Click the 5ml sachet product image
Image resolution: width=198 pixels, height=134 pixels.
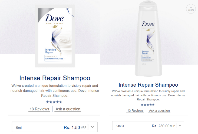coord(55,36)
